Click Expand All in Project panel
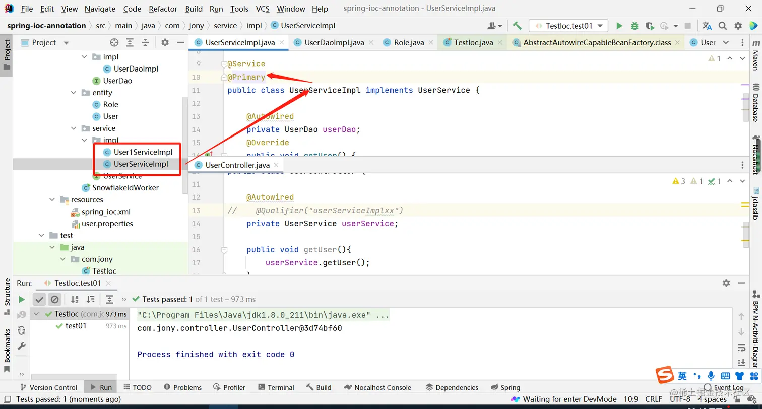 130,43
